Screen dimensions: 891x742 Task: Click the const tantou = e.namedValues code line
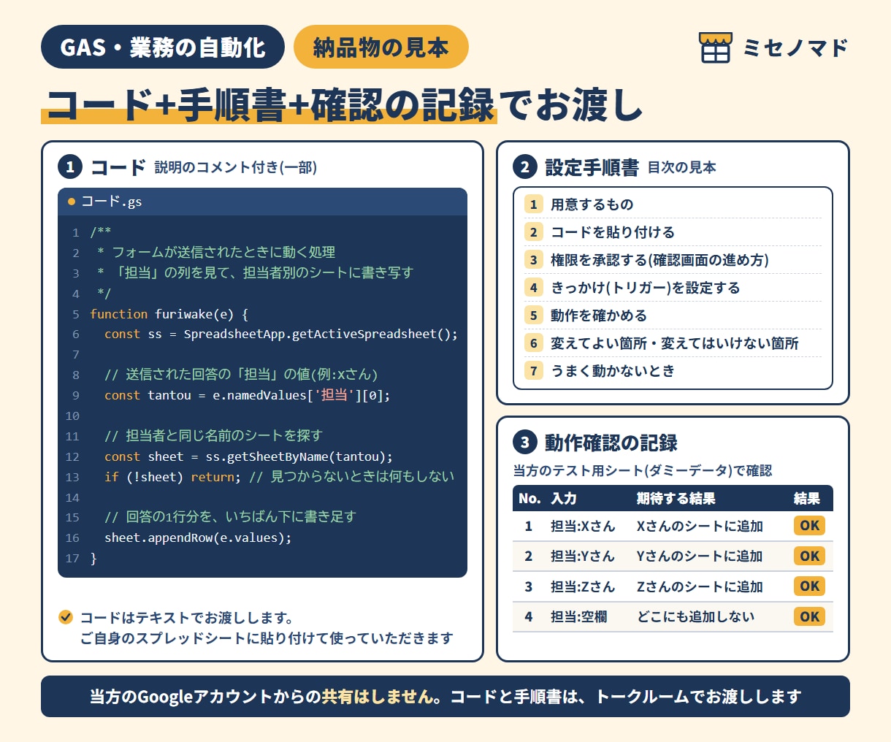[x=248, y=395]
